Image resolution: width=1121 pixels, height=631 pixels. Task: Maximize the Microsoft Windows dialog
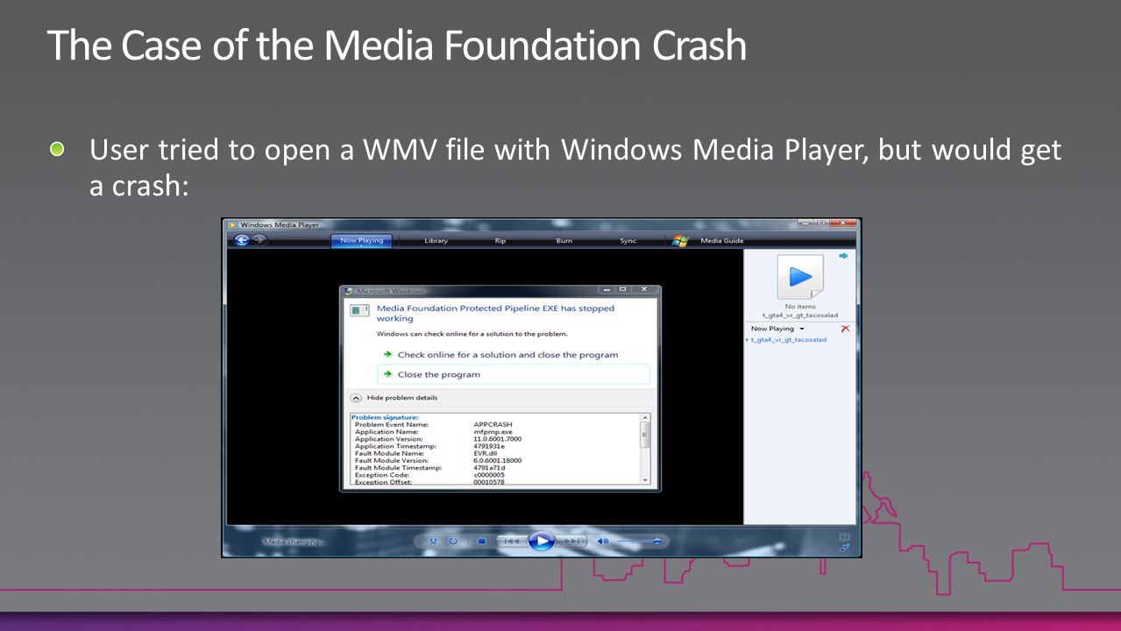tap(623, 289)
